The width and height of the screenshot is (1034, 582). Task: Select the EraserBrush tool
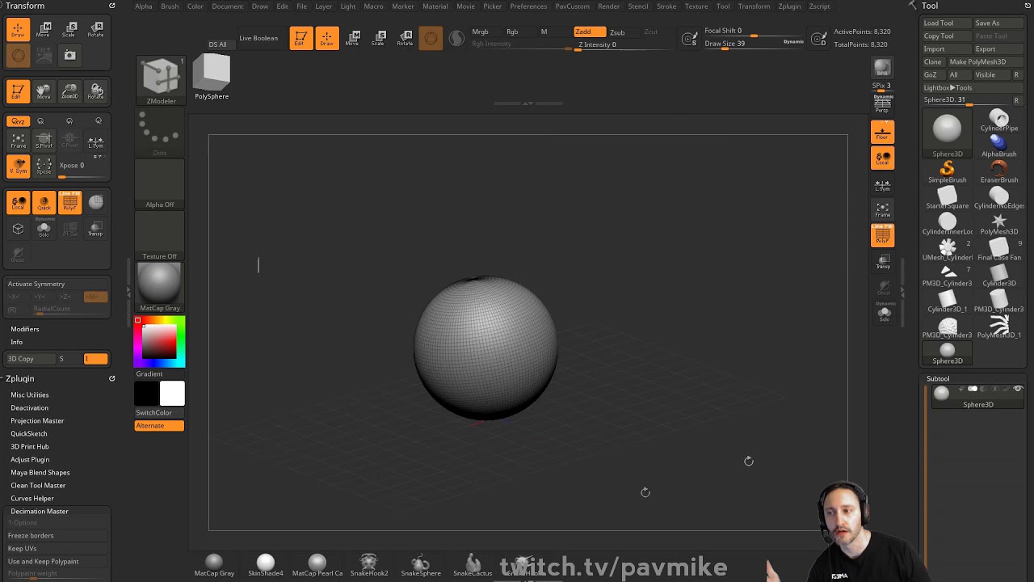click(x=999, y=172)
